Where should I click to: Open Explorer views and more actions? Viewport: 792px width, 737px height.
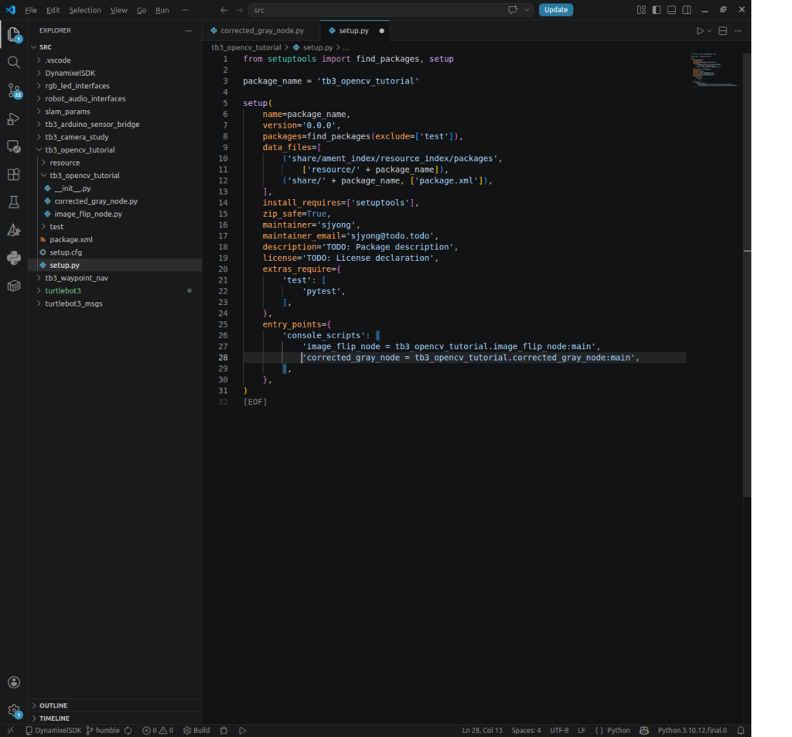189,30
